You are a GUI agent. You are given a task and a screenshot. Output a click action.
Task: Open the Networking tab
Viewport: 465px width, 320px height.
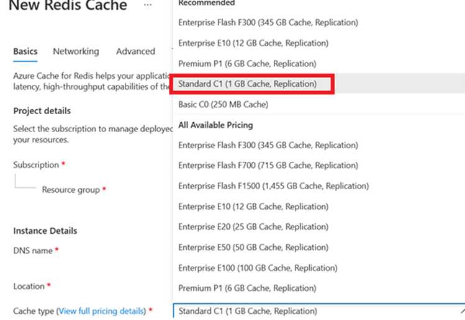76,51
